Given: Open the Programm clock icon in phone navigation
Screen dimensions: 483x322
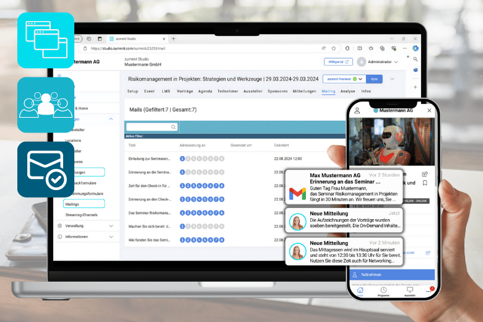Looking at the screenshot, I should click(x=383, y=290).
